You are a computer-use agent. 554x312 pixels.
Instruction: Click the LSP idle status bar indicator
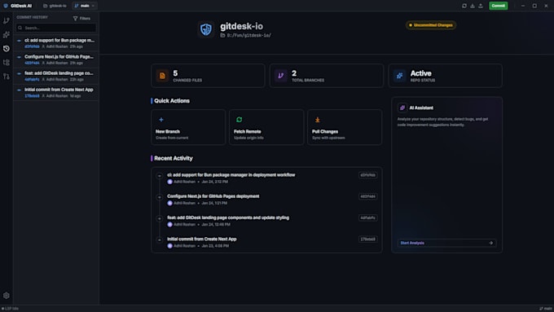[x=10, y=309]
